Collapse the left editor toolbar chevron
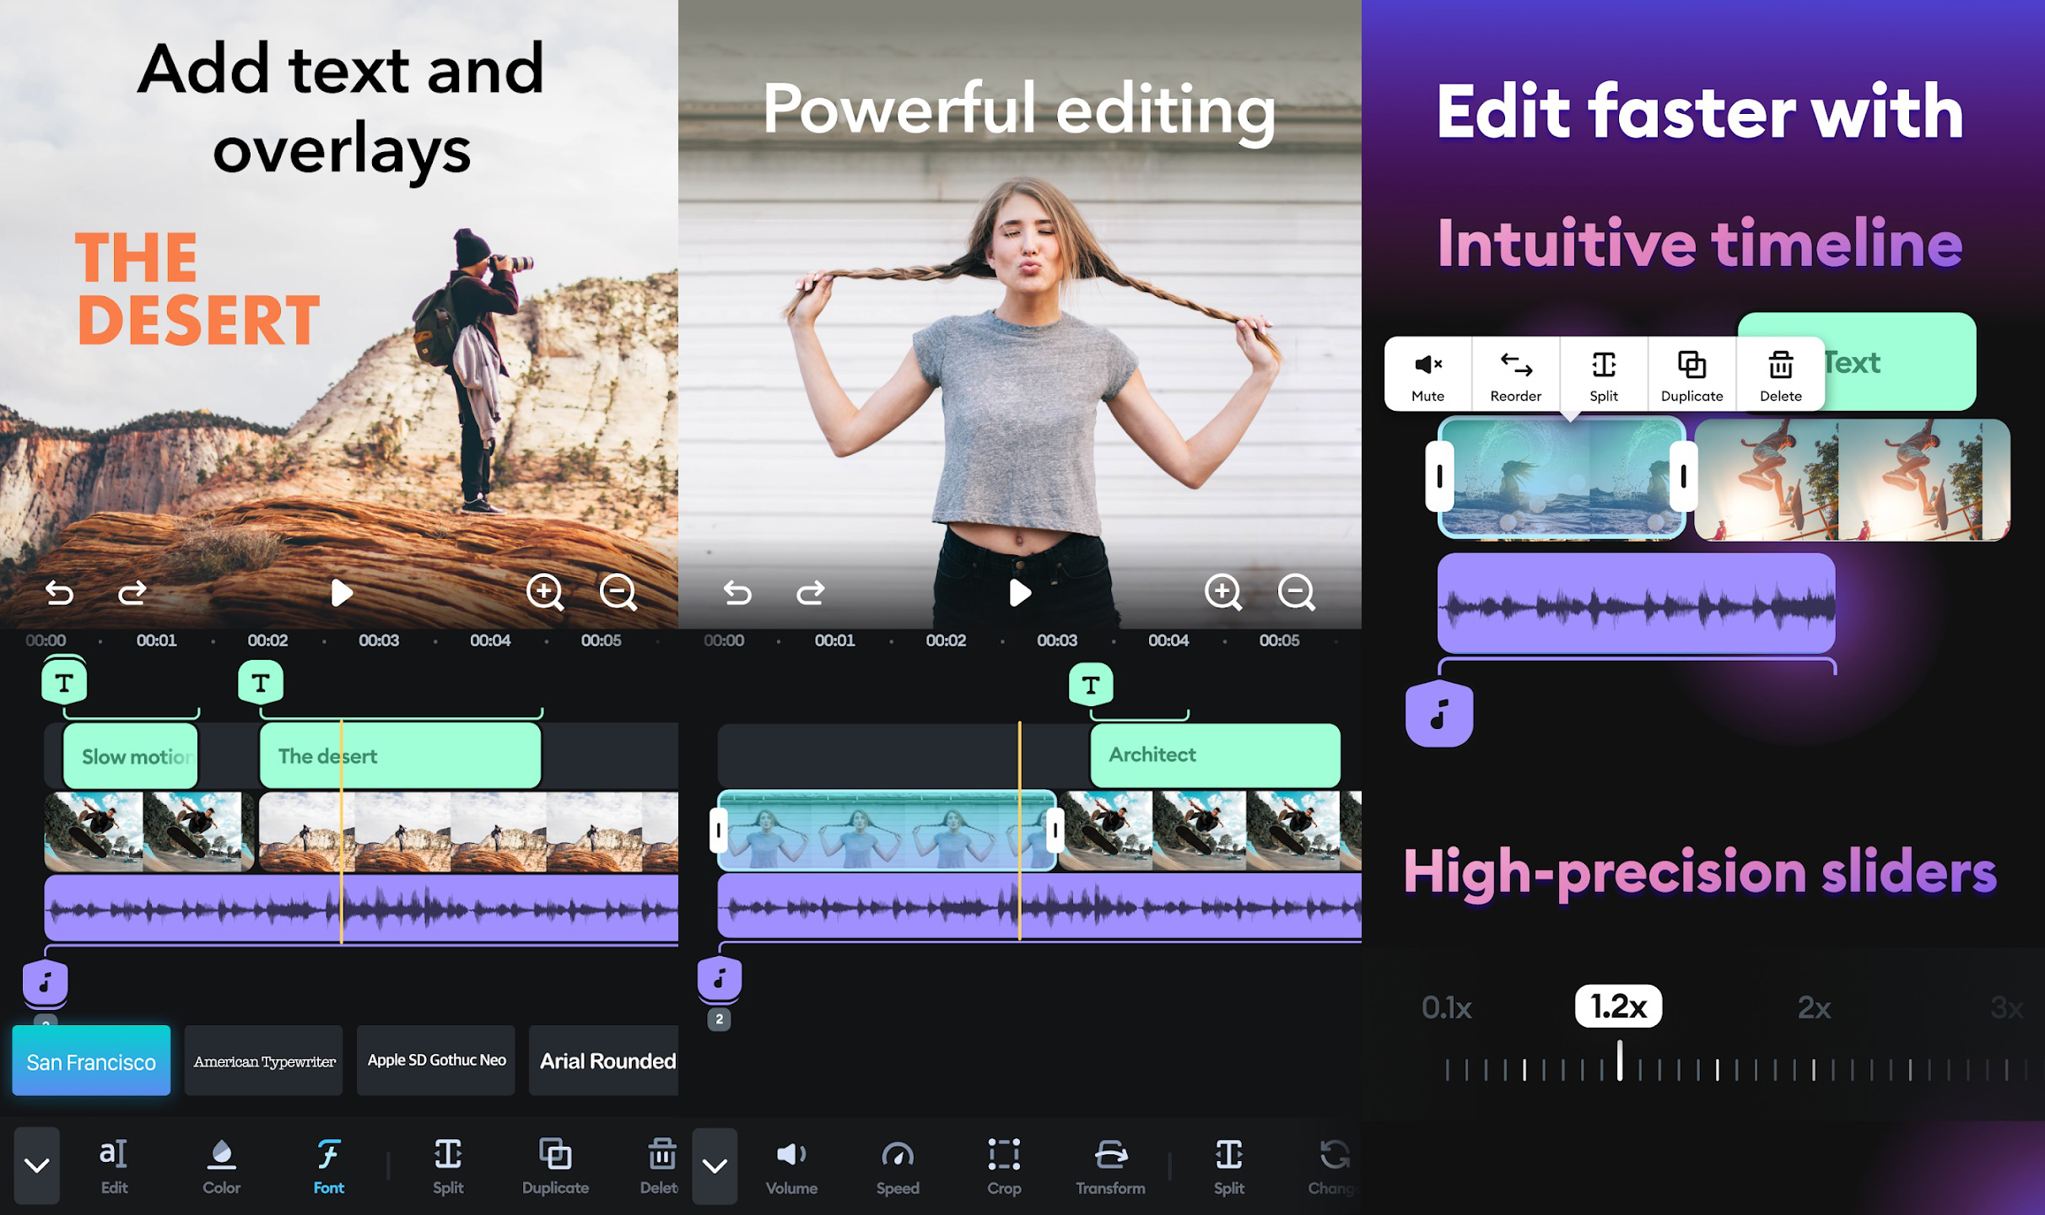2045x1215 pixels. (36, 1165)
